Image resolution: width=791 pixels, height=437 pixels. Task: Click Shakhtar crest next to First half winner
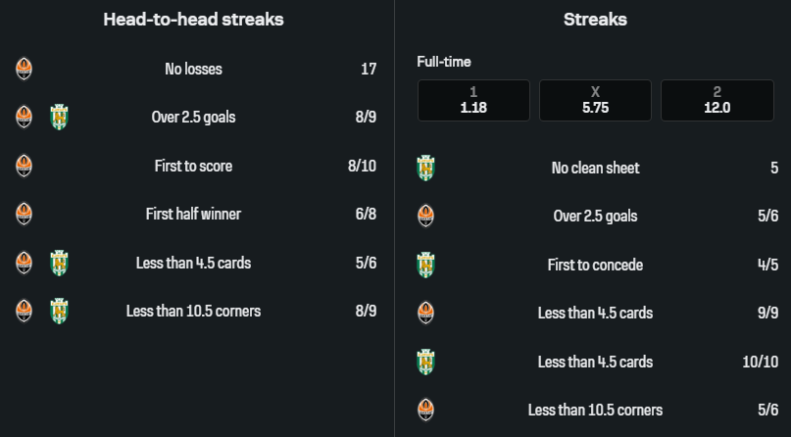click(x=25, y=214)
